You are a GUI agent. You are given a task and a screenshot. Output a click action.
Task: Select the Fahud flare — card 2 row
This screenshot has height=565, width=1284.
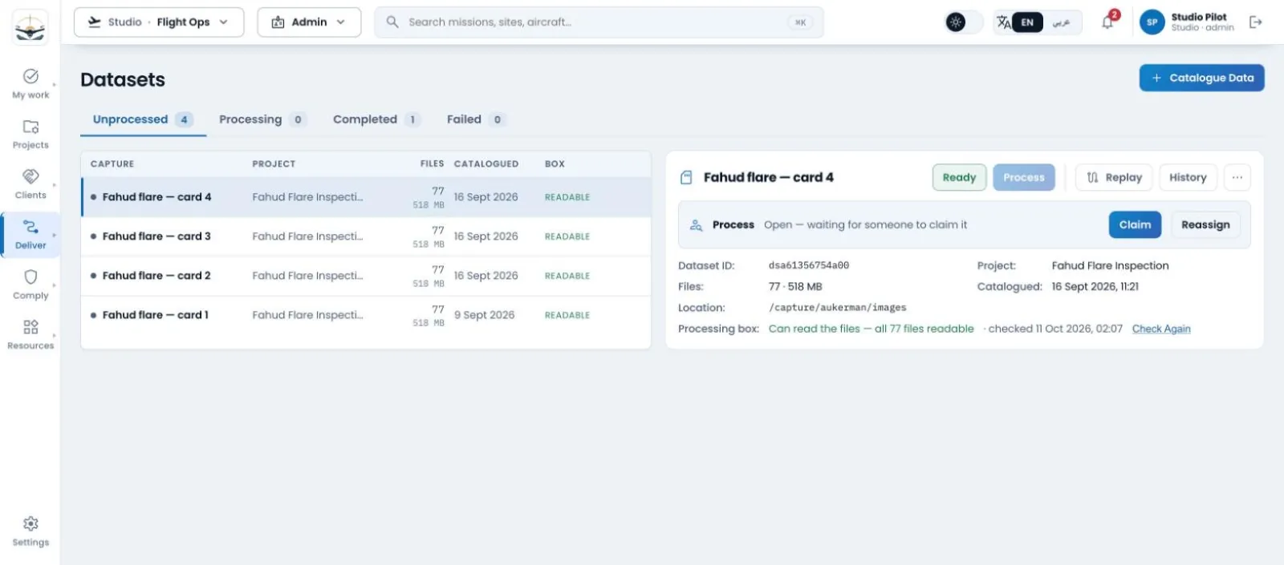[366, 276]
